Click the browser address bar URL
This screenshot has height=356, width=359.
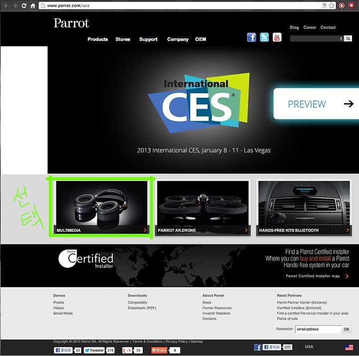(68, 5)
